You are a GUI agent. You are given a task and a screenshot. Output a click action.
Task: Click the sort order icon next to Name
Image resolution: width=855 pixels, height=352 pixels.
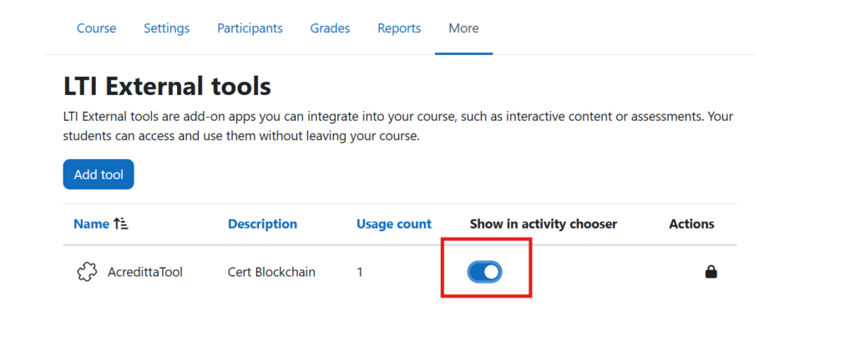[120, 224]
